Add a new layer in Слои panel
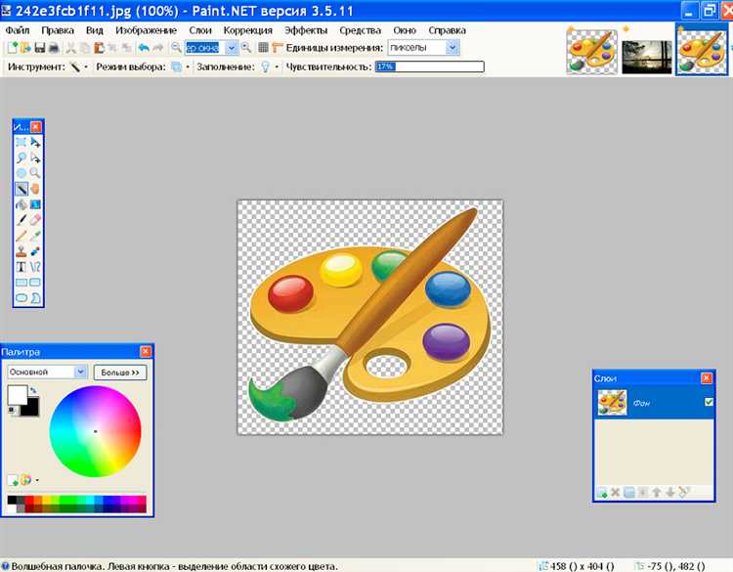 [x=602, y=493]
